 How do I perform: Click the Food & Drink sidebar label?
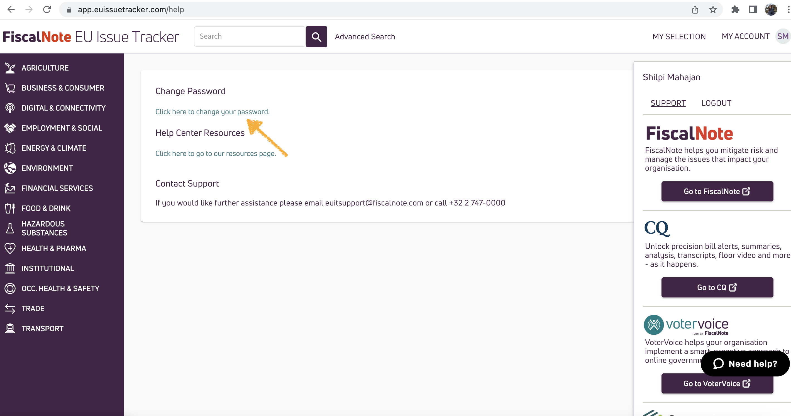pos(46,208)
